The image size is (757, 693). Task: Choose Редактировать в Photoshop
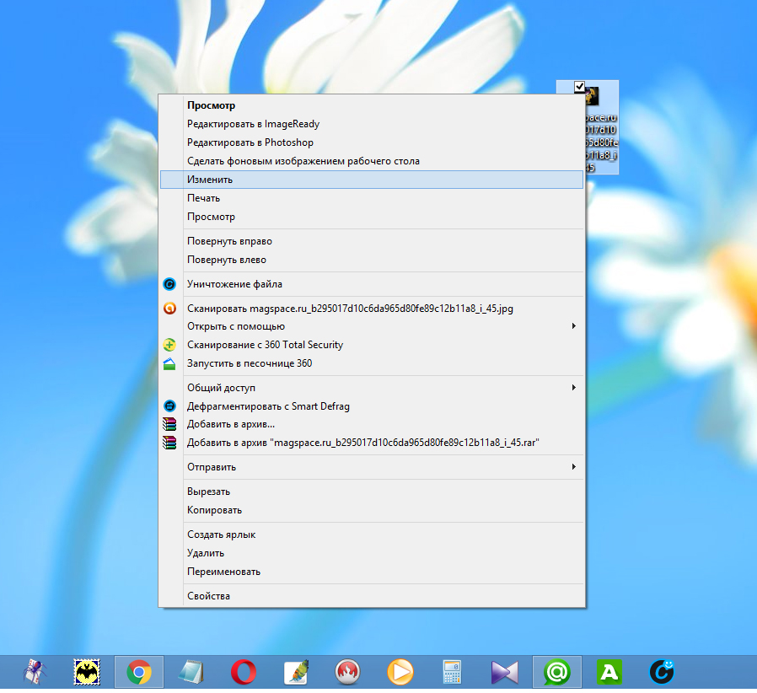250,142
